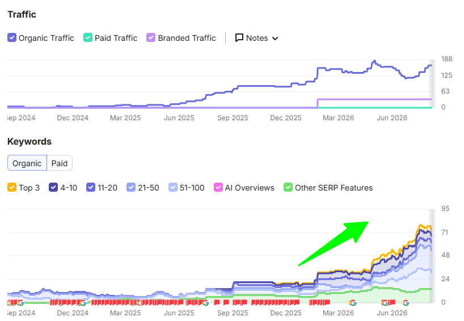Switch to the Paid keywords tab
The image size is (464, 321).
60,163
